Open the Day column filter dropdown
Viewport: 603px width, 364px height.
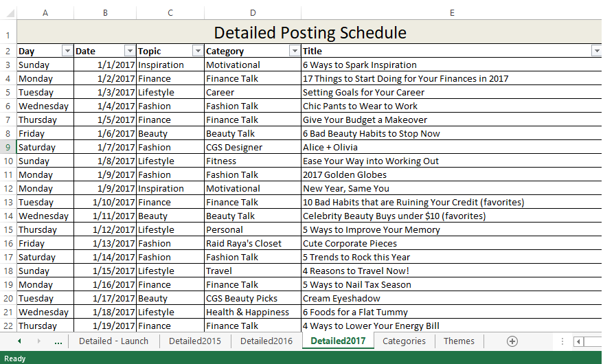pos(67,51)
